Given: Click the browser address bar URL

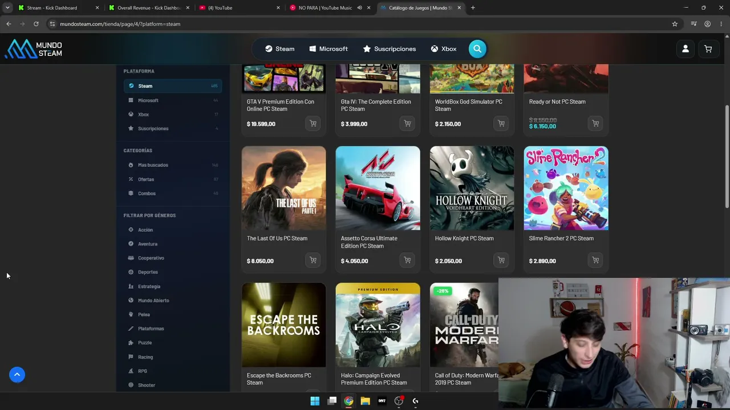Looking at the screenshot, I should coord(120,24).
